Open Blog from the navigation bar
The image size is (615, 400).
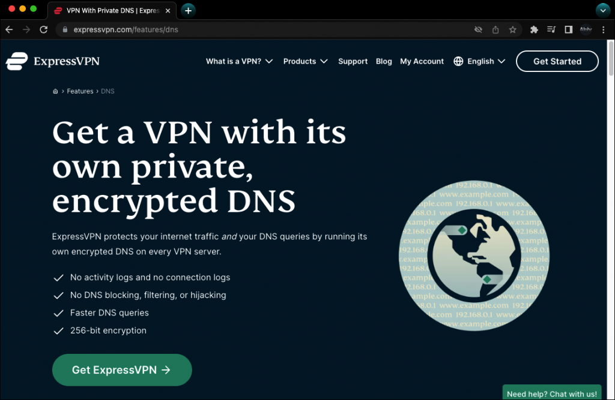(384, 61)
